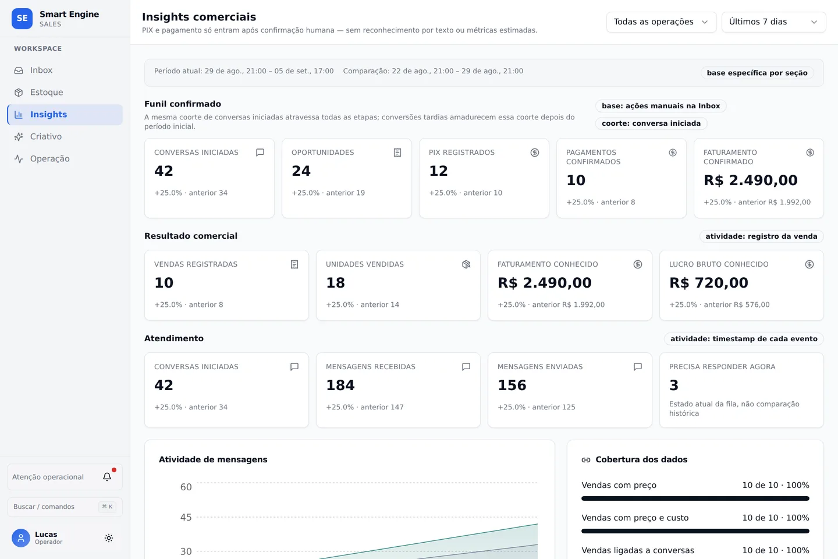838x559 pixels.
Task: Open Atenção operacional alerts
Action: (x=65, y=477)
